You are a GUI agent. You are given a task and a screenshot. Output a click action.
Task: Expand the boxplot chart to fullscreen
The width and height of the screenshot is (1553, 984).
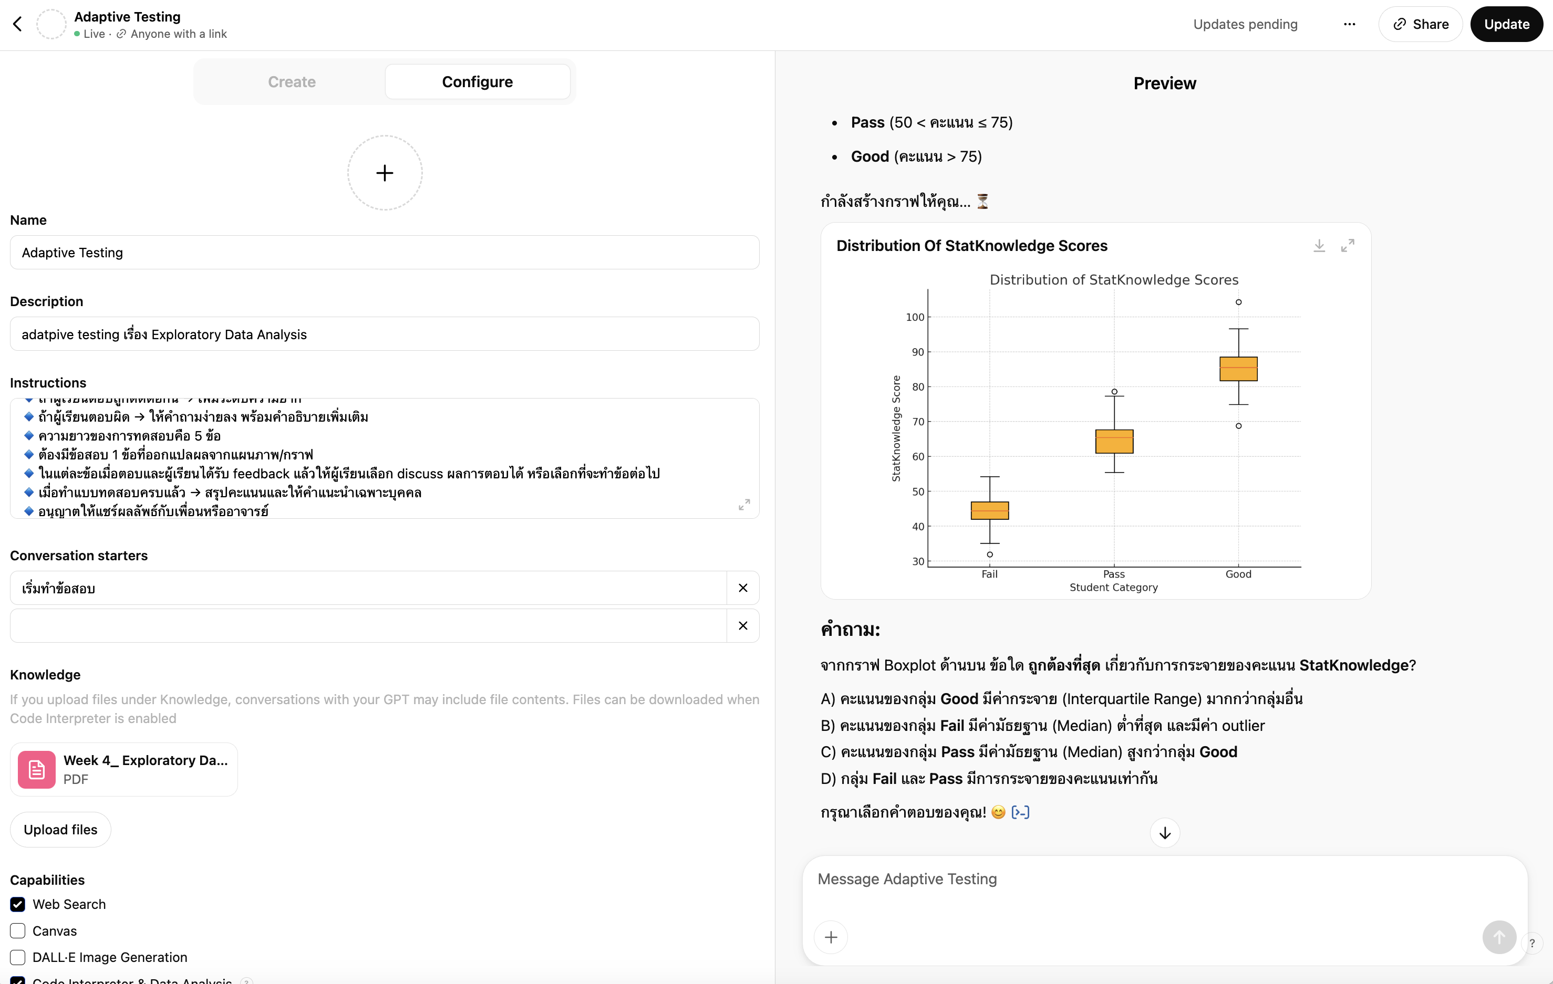click(x=1347, y=246)
